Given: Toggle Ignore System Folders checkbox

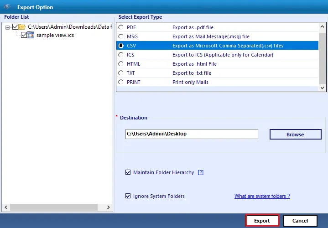Looking at the screenshot, I should 128,196.
